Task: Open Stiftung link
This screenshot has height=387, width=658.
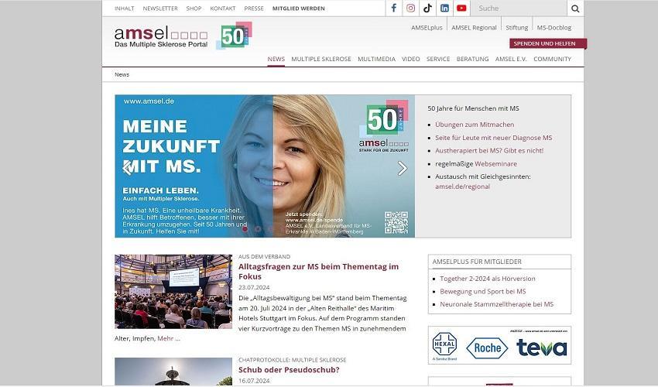Action: 517,28
